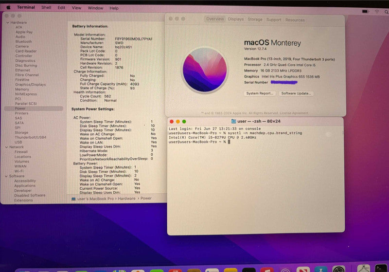Select USB in the sidebar
This screenshot has height=272, width=389.
point(18,143)
